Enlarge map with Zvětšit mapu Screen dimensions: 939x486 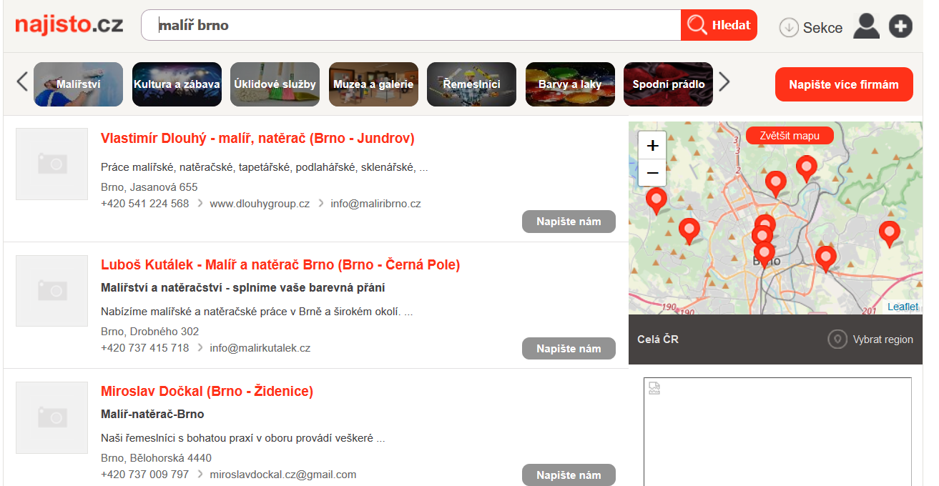coord(790,136)
